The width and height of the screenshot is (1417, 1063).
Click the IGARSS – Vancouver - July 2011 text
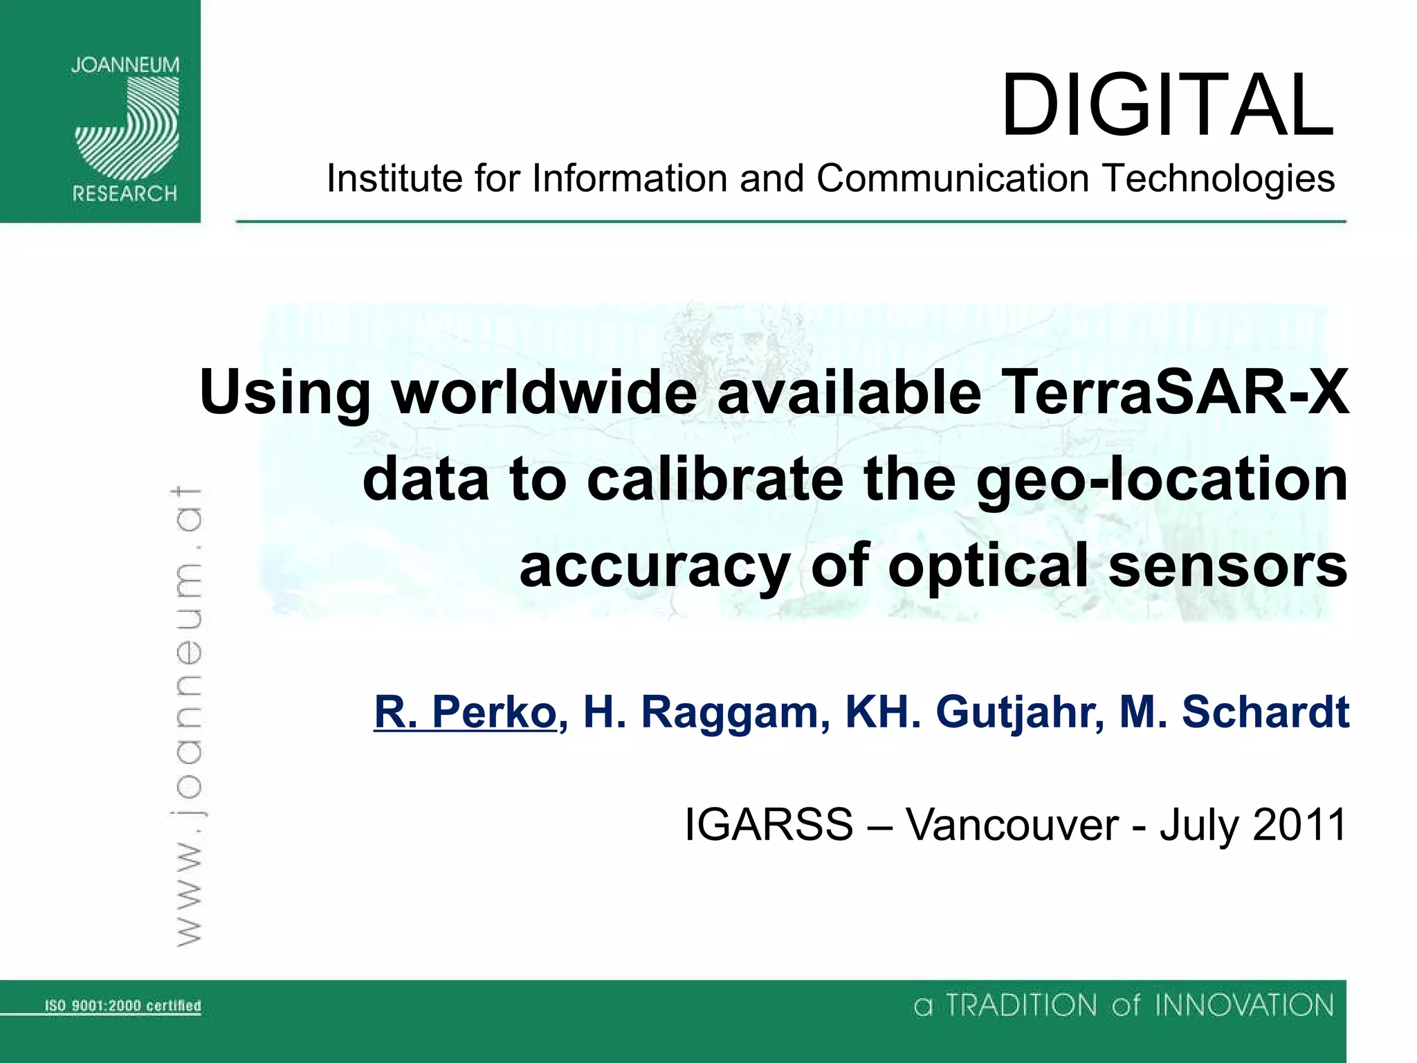pyautogui.click(x=1016, y=825)
